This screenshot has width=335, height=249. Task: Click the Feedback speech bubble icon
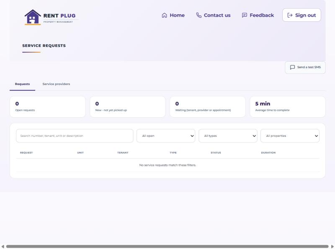click(x=245, y=15)
